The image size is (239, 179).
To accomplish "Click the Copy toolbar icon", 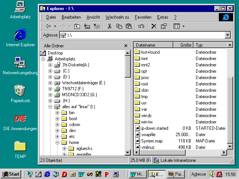I will (x=119, y=26).
